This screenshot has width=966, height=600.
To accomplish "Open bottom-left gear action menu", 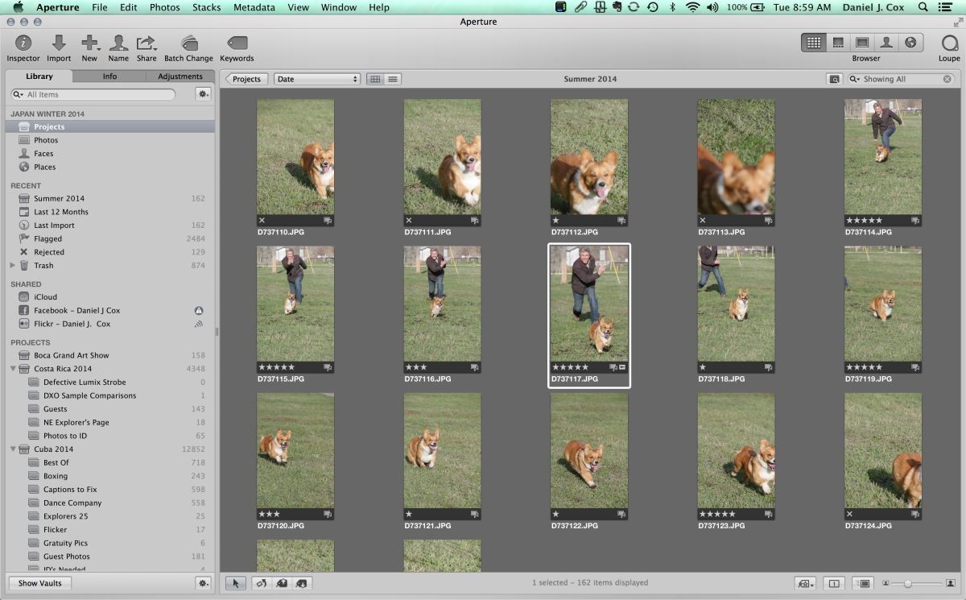I will coord(203,583).
